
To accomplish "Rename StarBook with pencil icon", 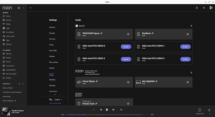I will [152, 33].
